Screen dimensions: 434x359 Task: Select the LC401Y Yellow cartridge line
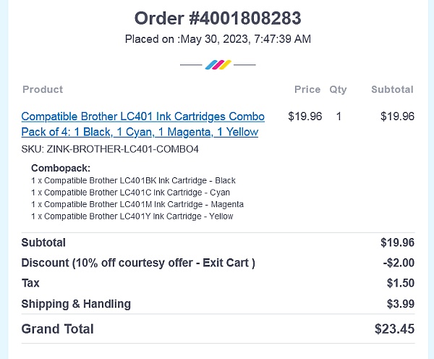click(132, 216)
